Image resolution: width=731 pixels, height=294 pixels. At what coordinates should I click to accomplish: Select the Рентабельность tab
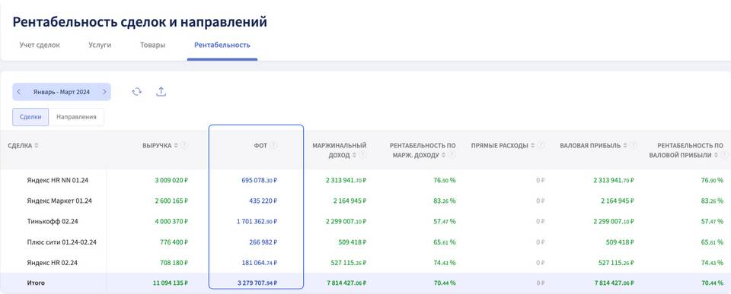[x=222, y=45]
